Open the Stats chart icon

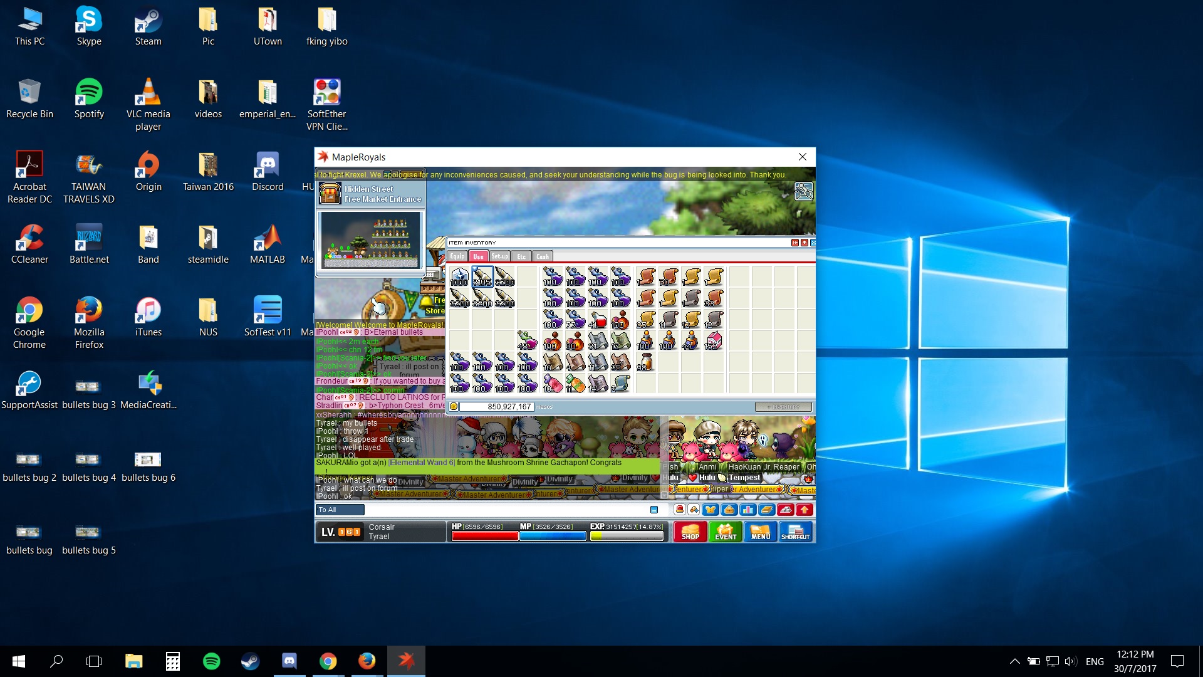point(748,510)
